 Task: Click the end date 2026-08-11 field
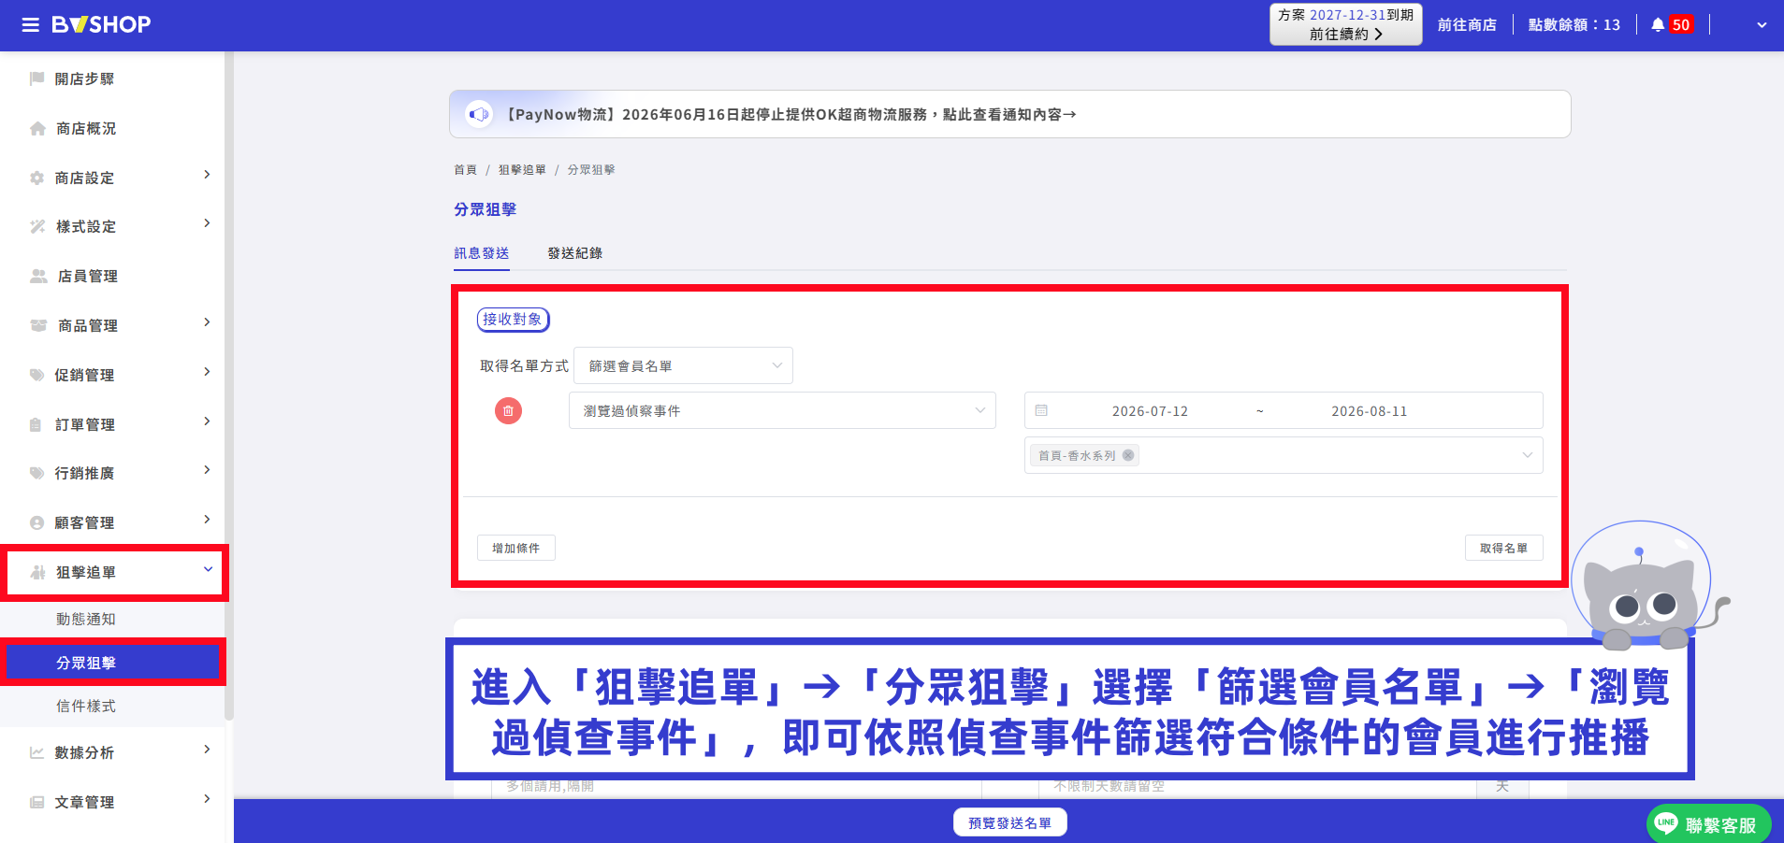[1370, 411]
